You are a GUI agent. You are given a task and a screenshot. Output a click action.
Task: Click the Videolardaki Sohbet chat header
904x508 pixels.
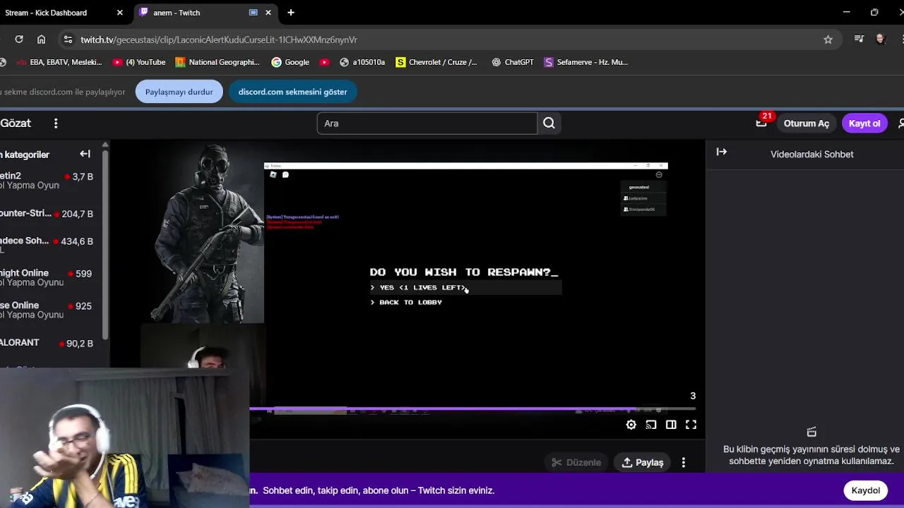(812, 154)
